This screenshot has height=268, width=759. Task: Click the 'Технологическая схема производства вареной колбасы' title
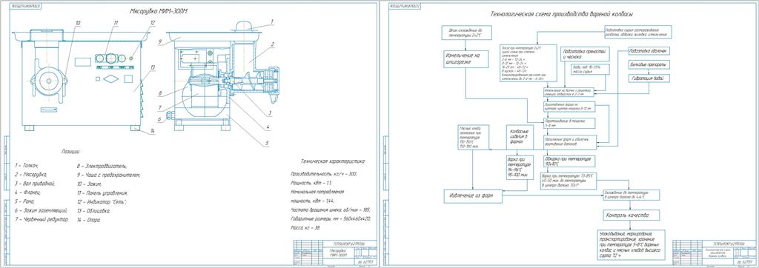pos(563,15)
